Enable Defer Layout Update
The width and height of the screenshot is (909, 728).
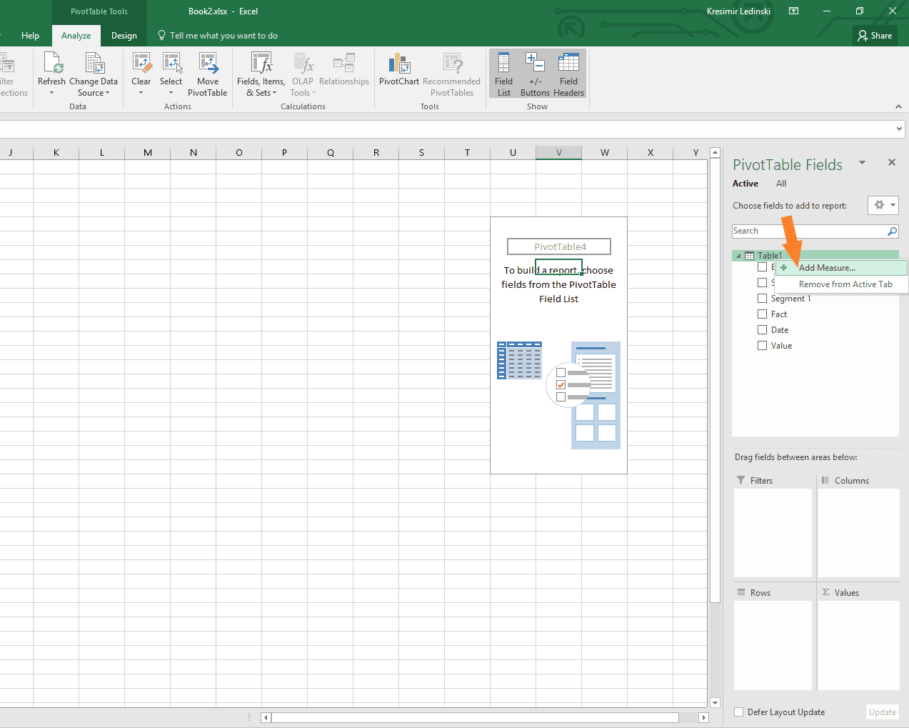click(738, 712)
